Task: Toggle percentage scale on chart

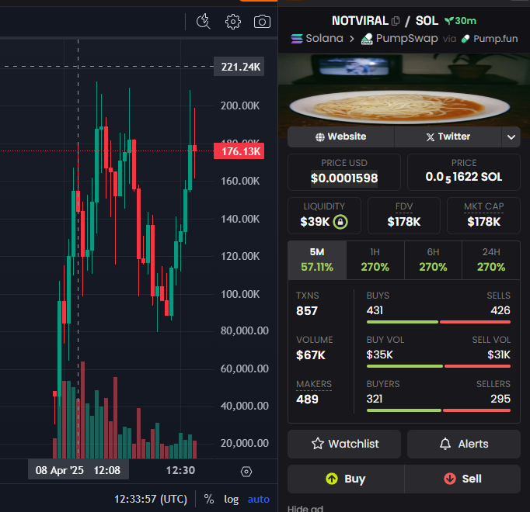Action: coord(209,499)
